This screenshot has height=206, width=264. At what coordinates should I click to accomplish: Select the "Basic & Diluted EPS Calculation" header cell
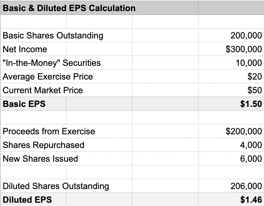69,8
